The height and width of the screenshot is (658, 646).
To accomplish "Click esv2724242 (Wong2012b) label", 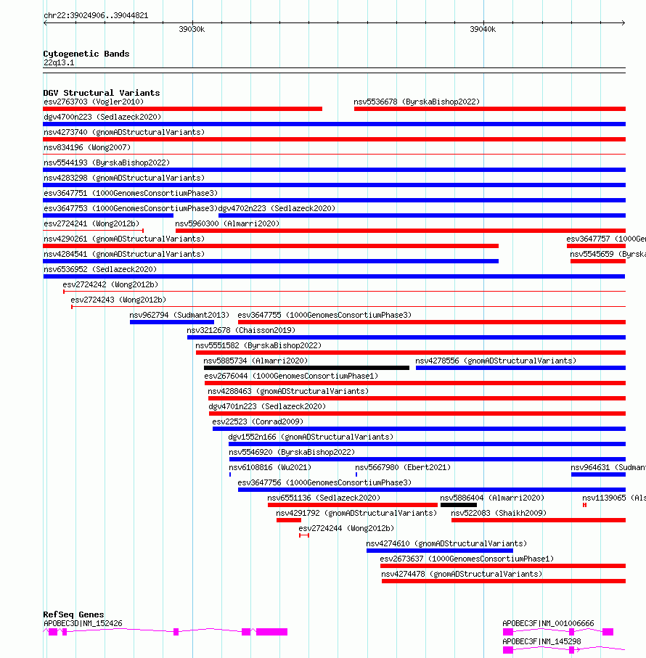I will point(110,284).
